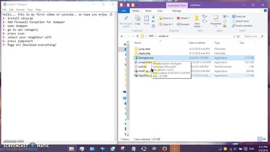The width and height of the screenshot is (270, 152).
Task: Open recent locations dropdown near nav arrows
Action: coord(133,36)
